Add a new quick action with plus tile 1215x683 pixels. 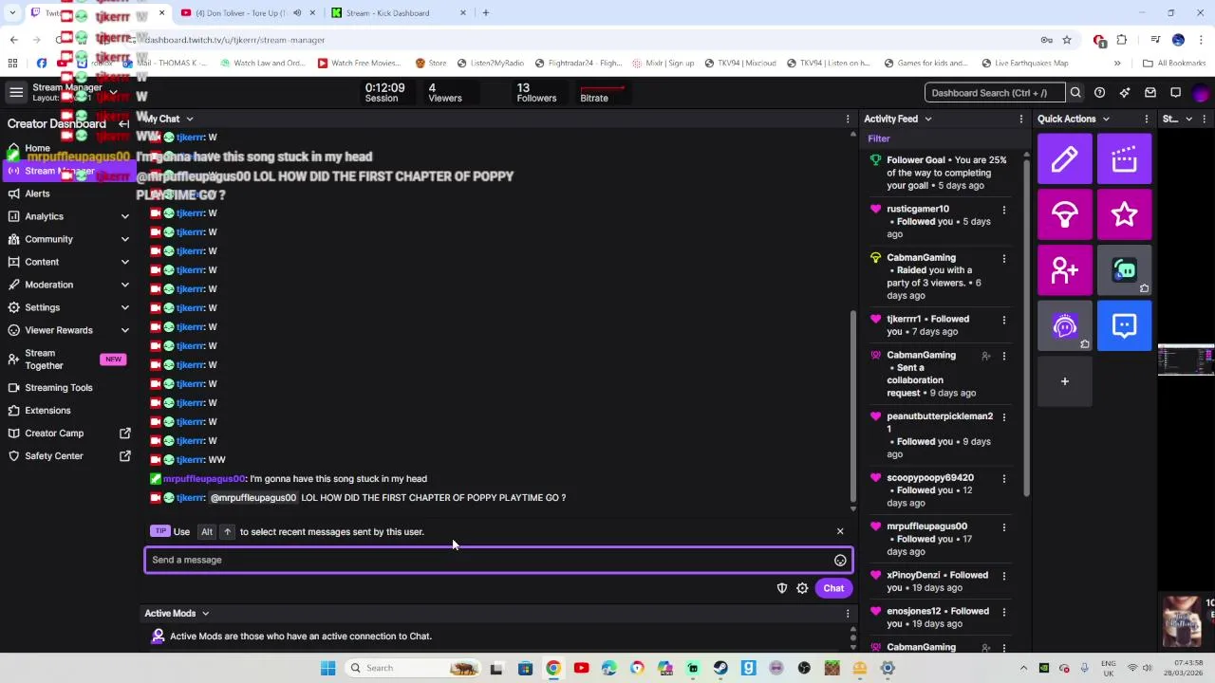(x=1064, y=381)
